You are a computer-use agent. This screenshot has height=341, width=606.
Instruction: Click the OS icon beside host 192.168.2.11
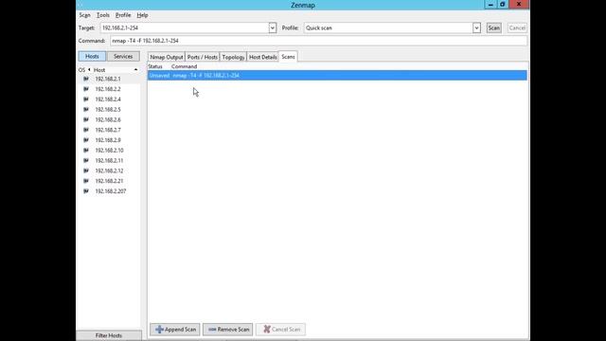click(86, 160)
